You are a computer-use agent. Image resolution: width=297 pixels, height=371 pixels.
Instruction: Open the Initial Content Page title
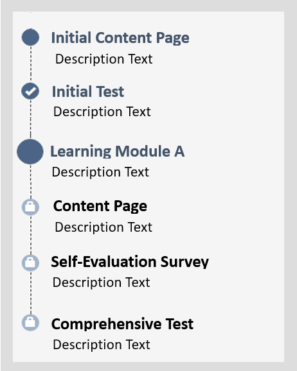pyautogui.click(x=120, y=38)
